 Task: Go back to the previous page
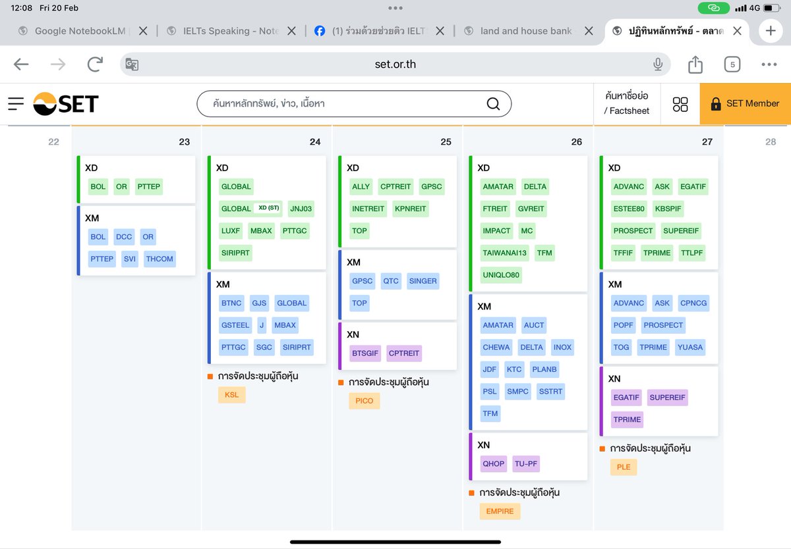pyautogui.click(x=21, y=64)
